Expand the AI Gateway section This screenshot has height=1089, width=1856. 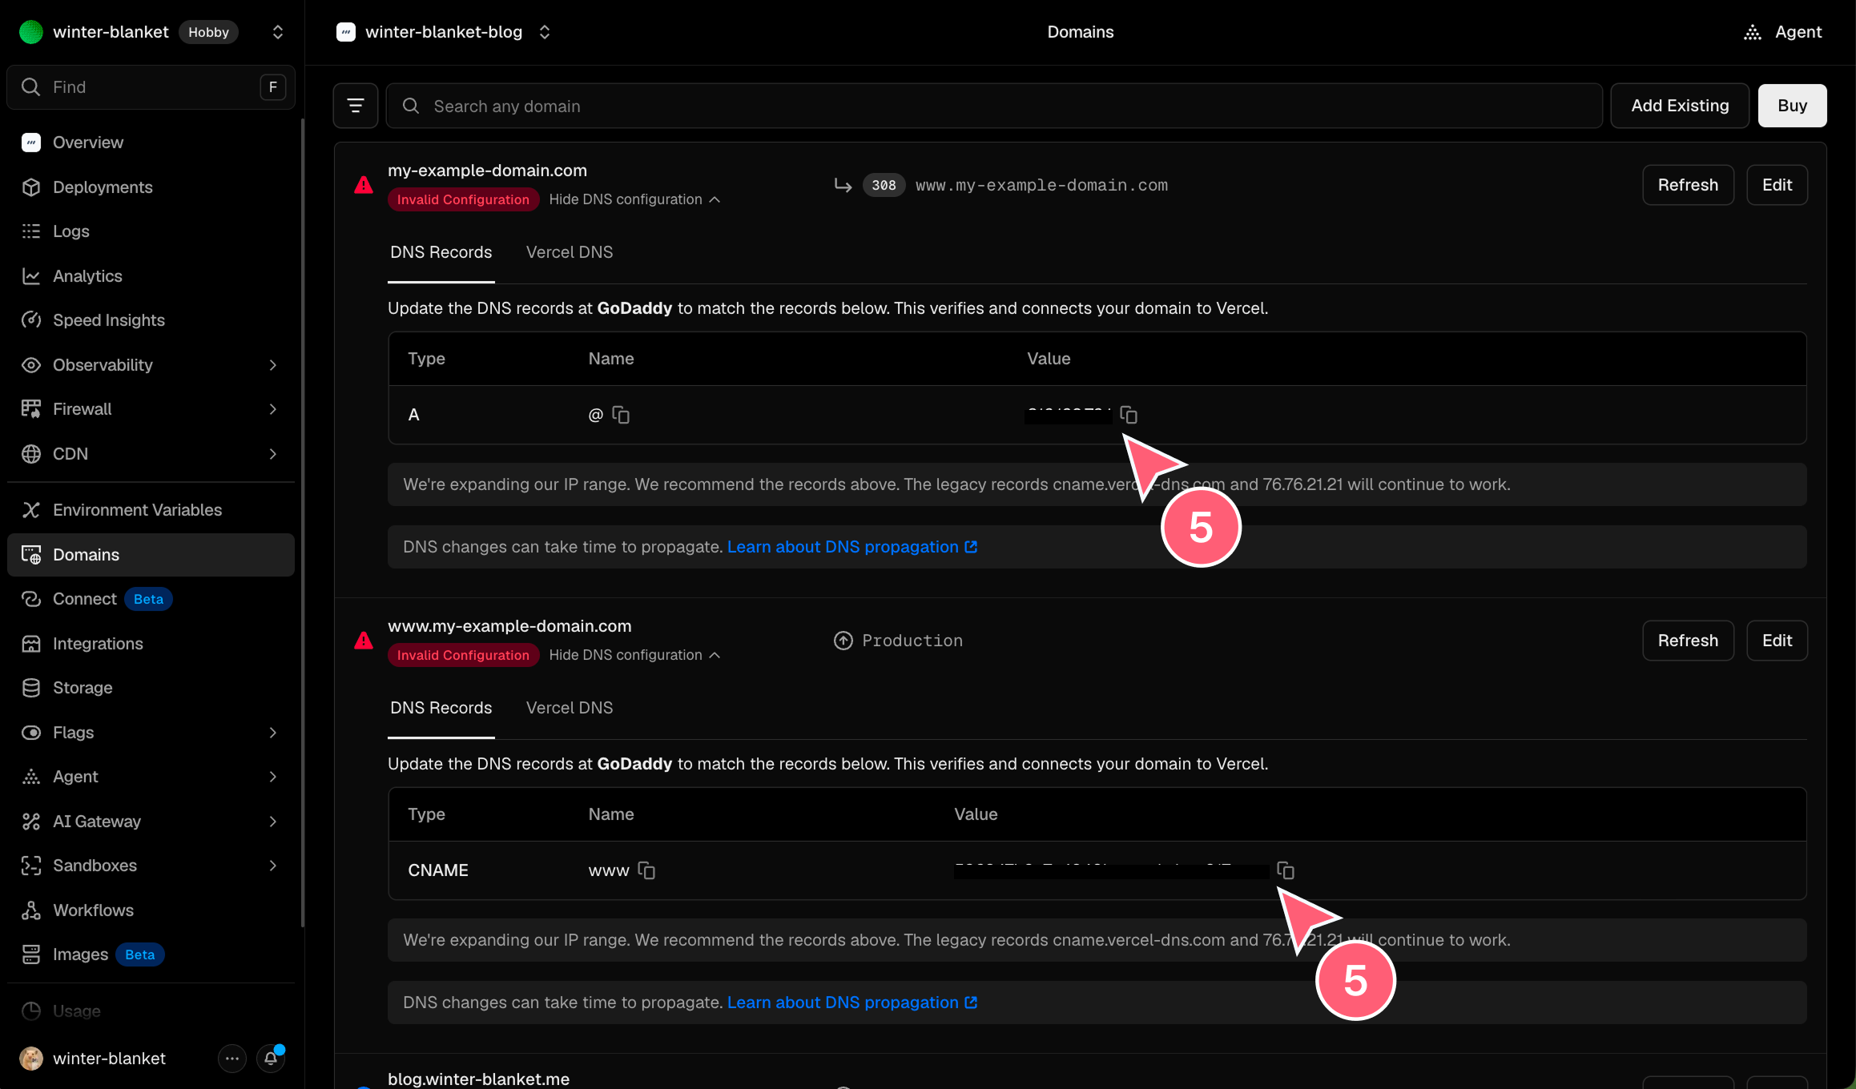(x=273, y=822)
